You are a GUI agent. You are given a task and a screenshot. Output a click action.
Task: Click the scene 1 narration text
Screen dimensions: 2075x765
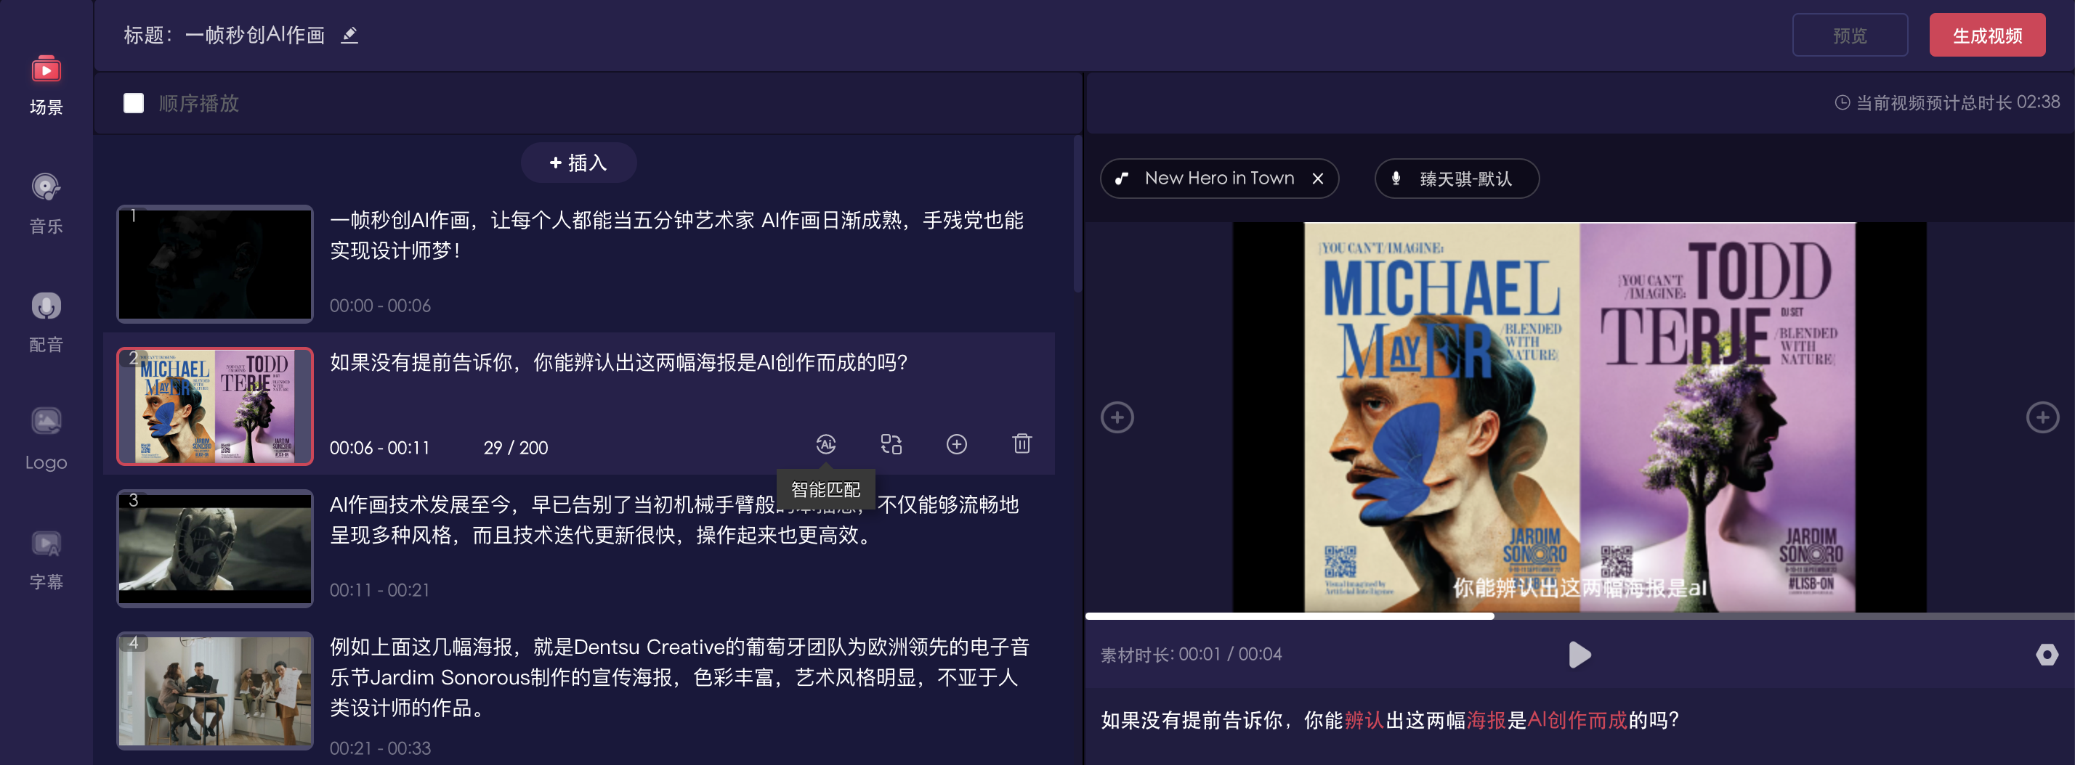click(676, 235)
